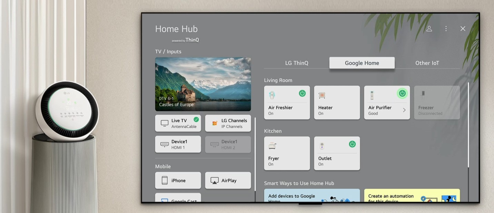
Task: Select Device1 HDMI 1 input
Action: pyautogui.click(x=178, y=144)
